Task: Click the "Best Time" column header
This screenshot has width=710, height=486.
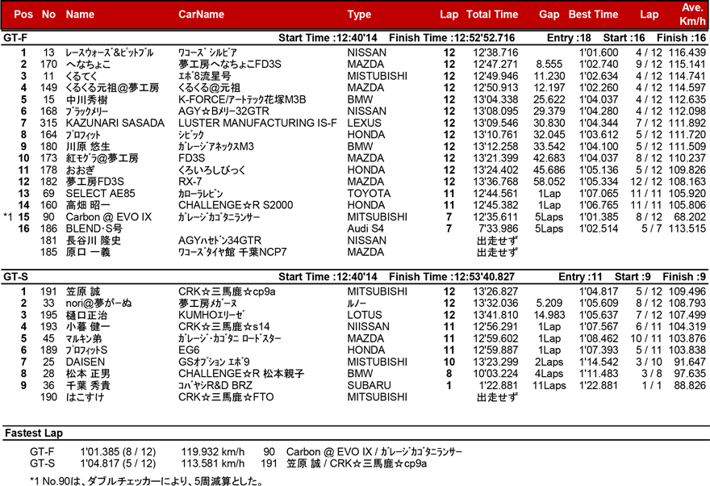Action: pos(593,15)
